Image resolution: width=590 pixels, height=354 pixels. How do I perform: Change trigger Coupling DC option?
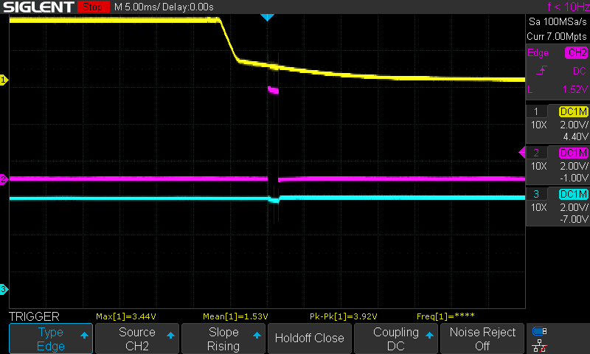point(396,339)
